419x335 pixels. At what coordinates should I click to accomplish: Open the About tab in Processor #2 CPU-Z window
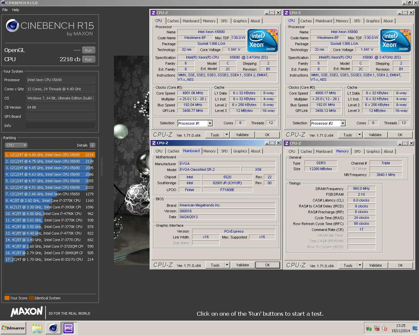[388, 21]
